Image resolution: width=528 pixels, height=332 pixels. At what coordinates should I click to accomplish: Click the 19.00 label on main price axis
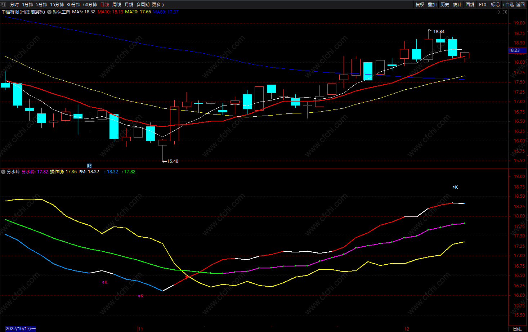click(x=519, y=23)
